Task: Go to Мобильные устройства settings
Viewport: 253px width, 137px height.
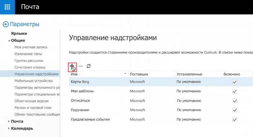Action: (33, 81)
